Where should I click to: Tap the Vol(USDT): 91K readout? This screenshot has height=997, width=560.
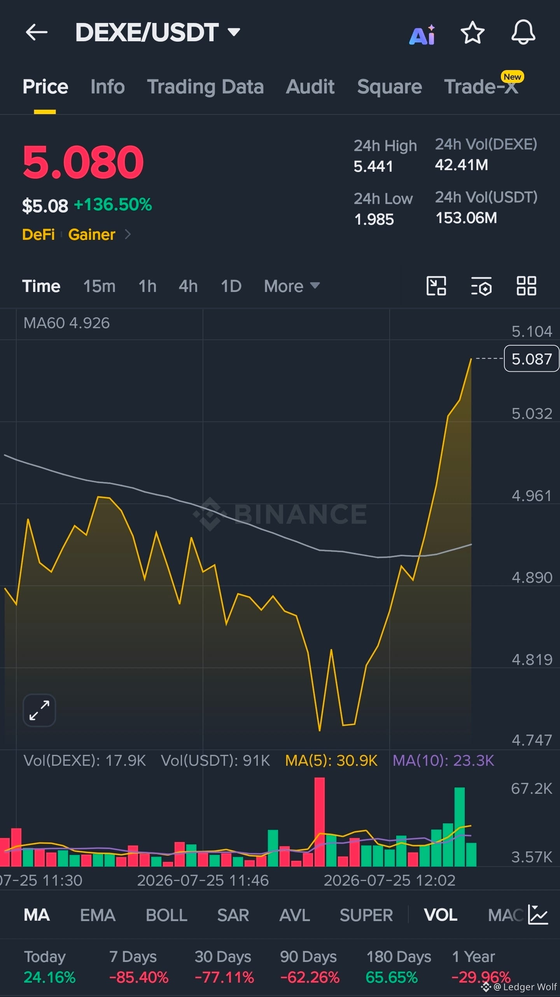click(x=215, y=760)
